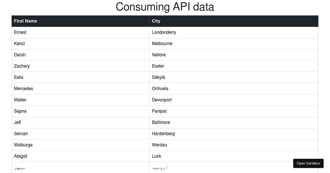Click the Kenzi table cell
Viewport: 330px width, 173px height.
point(19,43)
